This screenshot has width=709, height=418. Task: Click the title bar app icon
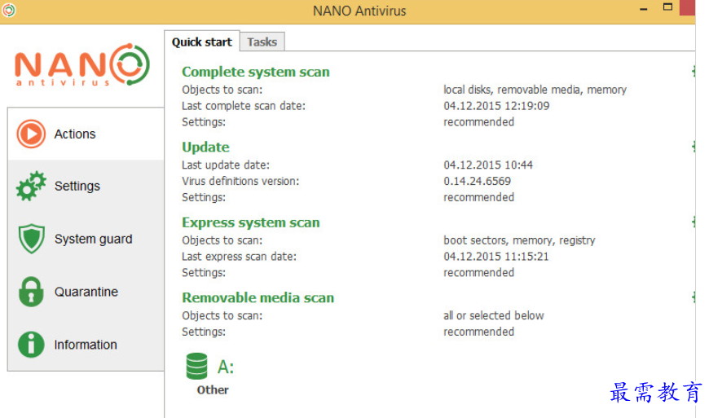(9, 10)
